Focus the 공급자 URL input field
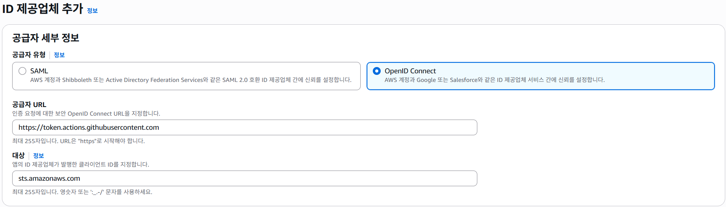 (245, 127)
